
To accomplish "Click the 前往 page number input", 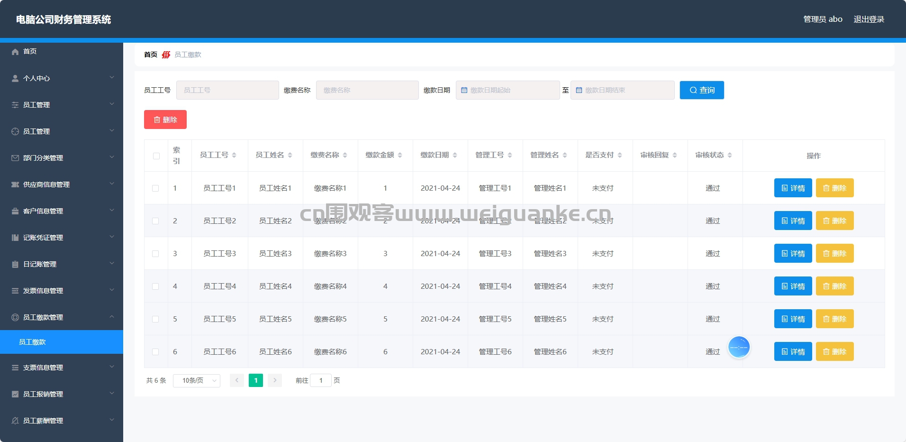I will click(321, 380).
